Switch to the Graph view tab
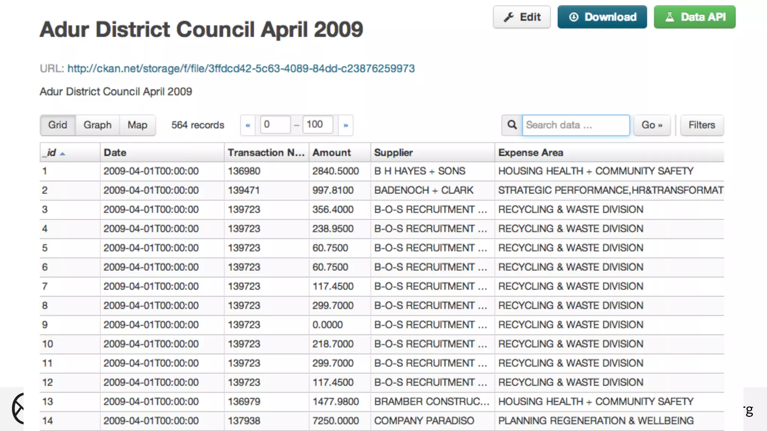767x431 pixels. (x=97, y=125)
